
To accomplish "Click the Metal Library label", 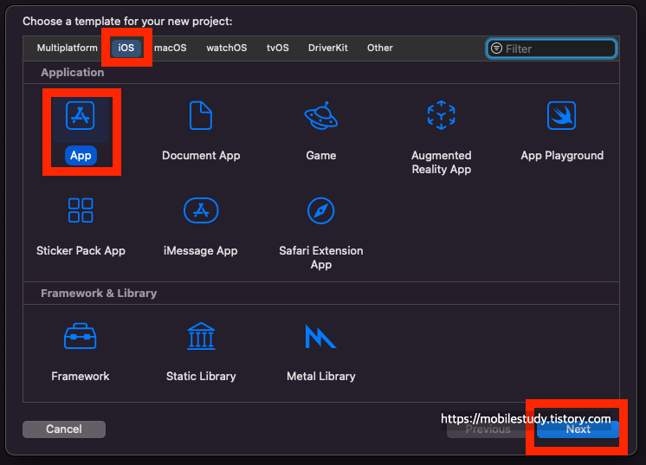I will tap(321, 376).
